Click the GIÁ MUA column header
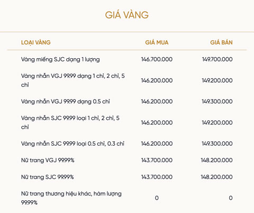This screenshot has width=254, height=213. tap(157, 42)
